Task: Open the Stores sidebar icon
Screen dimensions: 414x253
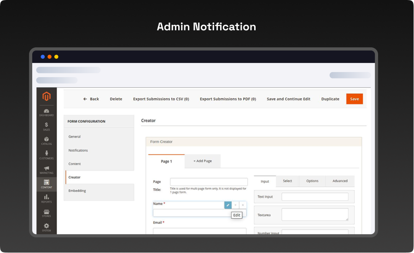Action: pyautogui.click(x=47, y=213)
